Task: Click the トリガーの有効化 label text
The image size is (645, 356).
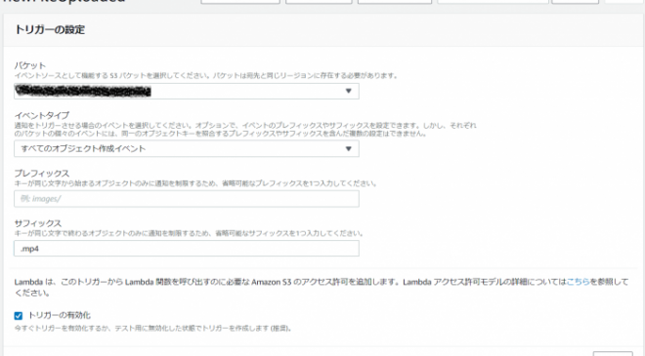Action: coord(60,315)
